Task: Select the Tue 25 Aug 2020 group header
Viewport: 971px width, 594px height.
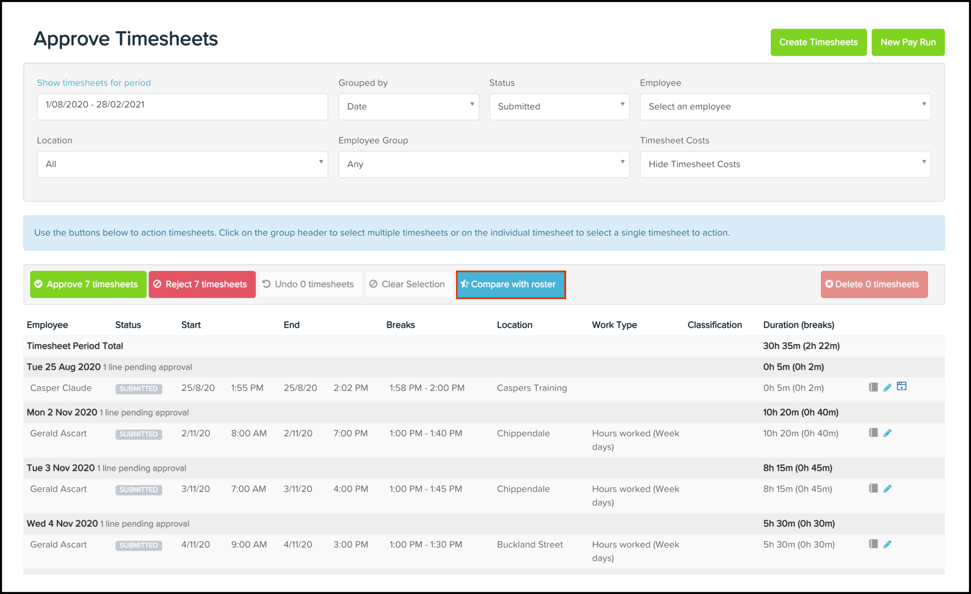Action: pos(63,367)
